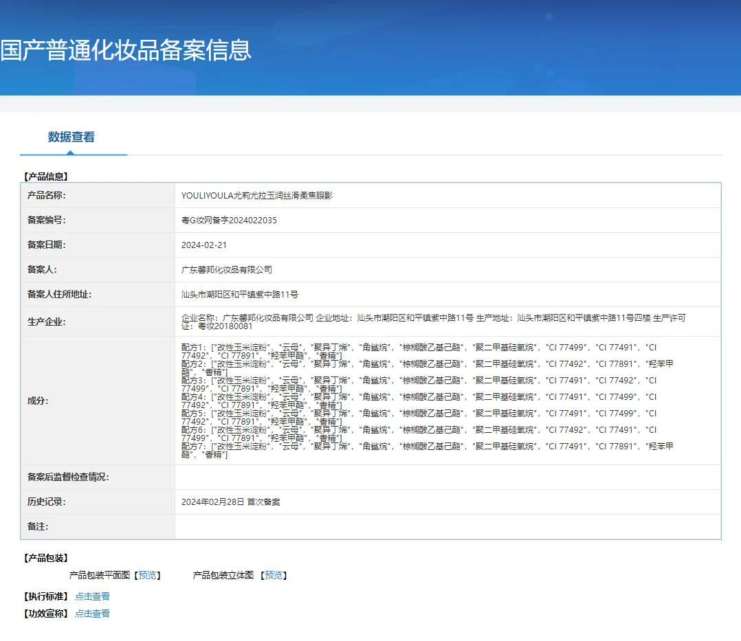Select the filing number 粤G妆网备字2024022035

pyautogui.click(x=229, y=220)
